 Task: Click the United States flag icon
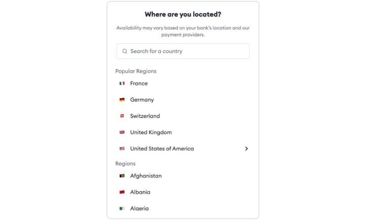[122, 149]
